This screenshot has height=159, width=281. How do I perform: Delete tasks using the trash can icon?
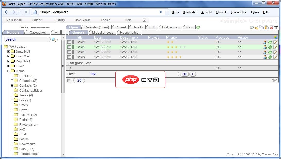[x=276, y=27]
